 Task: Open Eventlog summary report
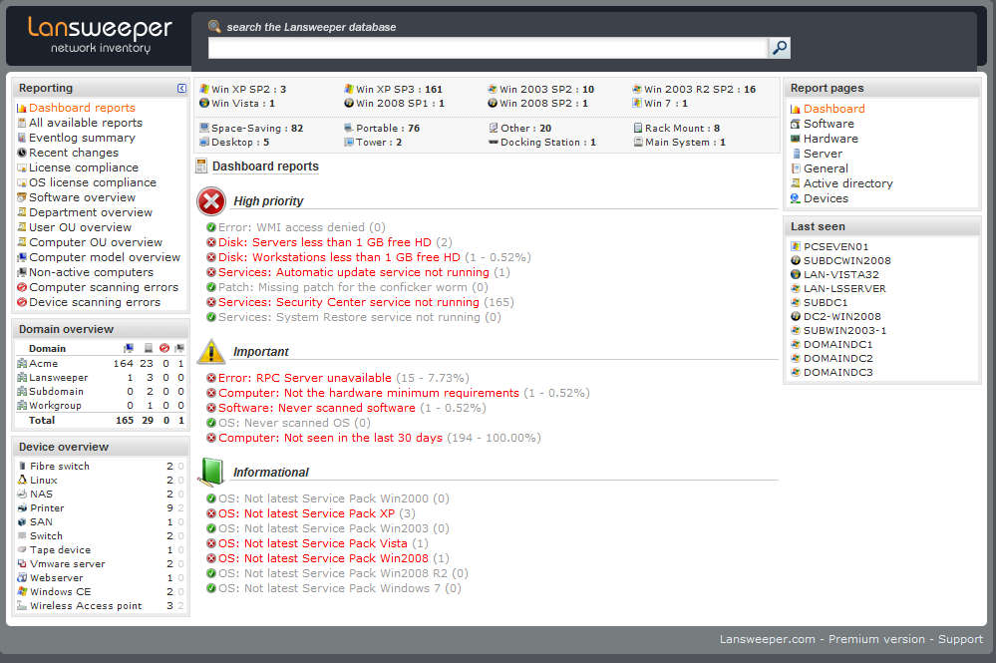[82, 138]
